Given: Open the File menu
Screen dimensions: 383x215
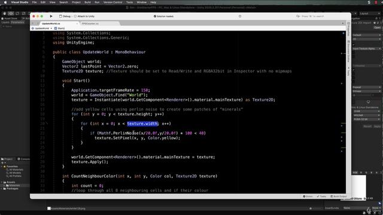Looking at the screenshot, I should [35, 2].
